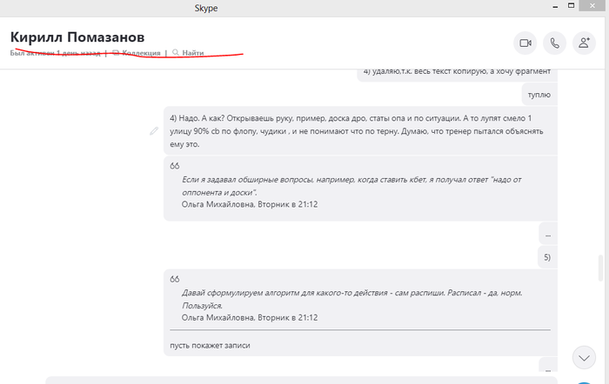Open the Кирилл Помазанов contact name header

point(77,36)
